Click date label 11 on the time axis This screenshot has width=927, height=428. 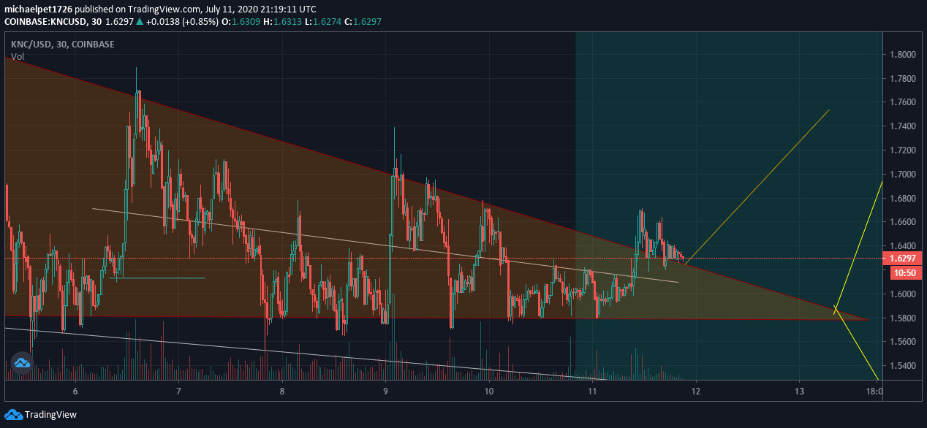tap(592, 391)
